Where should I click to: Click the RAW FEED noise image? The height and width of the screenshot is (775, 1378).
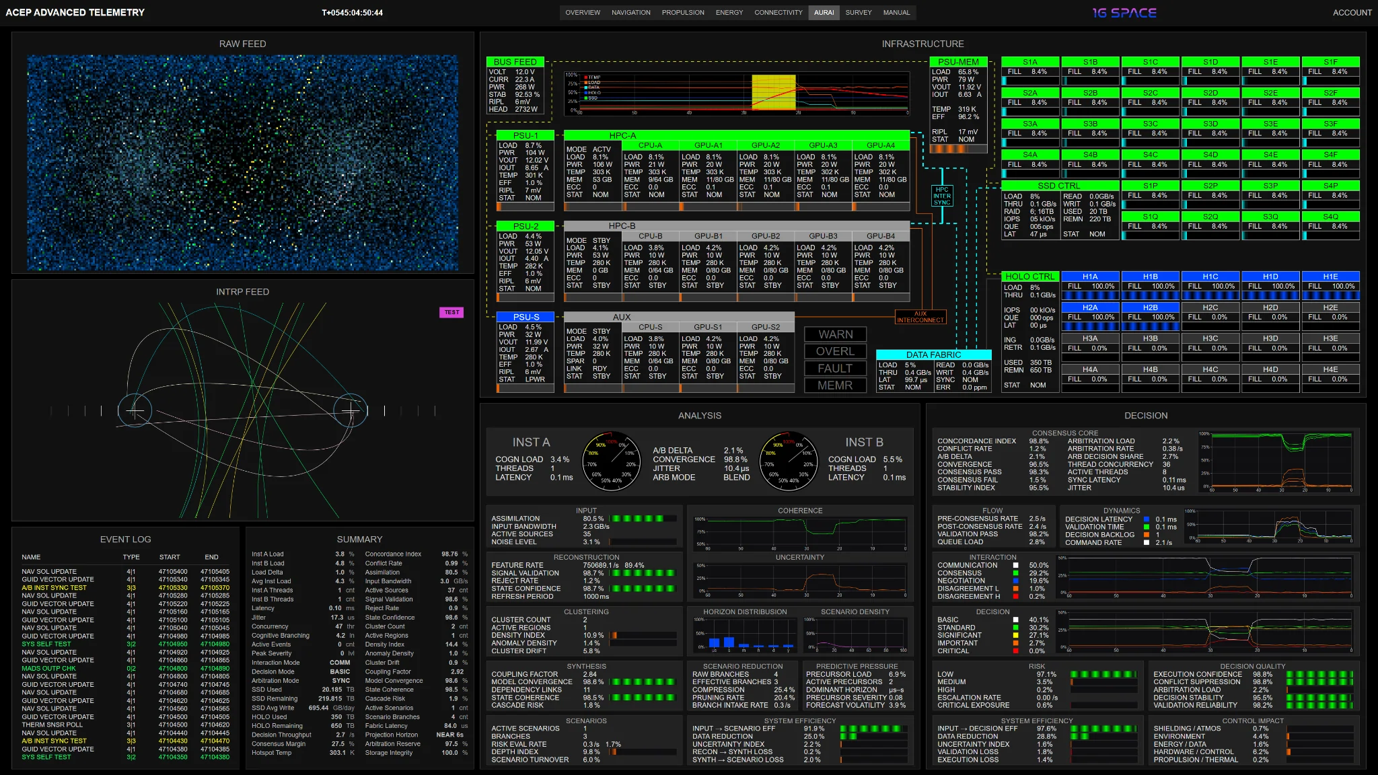pos(243,163)
